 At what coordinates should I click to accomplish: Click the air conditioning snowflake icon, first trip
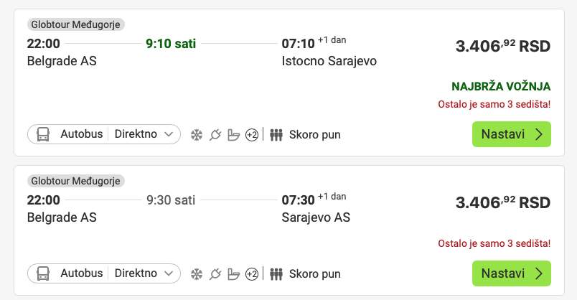pyautogui.click(x=196, y=134)
